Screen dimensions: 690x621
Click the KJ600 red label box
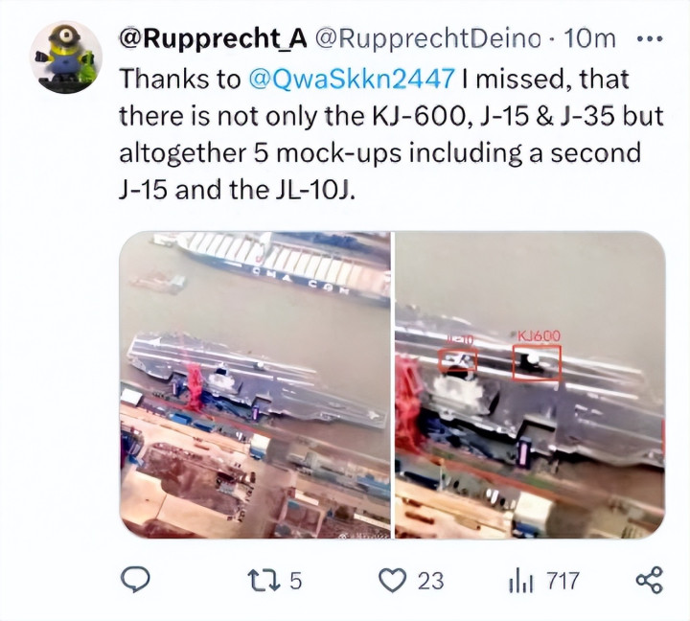coord(537,362)
